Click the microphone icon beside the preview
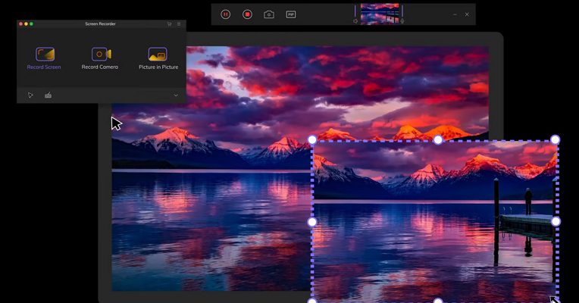The width and height of the screenshot is (579, 303). click(402, 21)
